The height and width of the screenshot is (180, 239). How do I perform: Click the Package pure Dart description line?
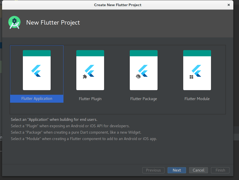coord(76,132)
